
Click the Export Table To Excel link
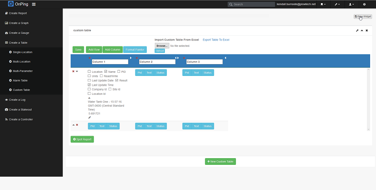pyautogui.click(x=216, y=40)
